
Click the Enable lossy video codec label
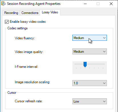point(28,22)
